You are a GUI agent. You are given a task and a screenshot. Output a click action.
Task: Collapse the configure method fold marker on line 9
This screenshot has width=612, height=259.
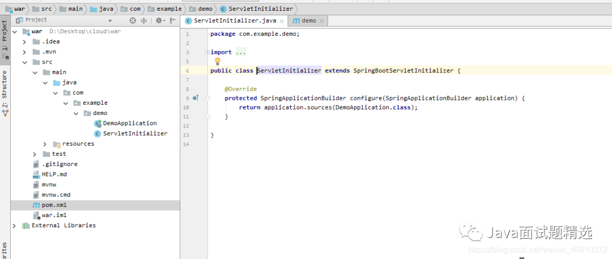[207, 98]
